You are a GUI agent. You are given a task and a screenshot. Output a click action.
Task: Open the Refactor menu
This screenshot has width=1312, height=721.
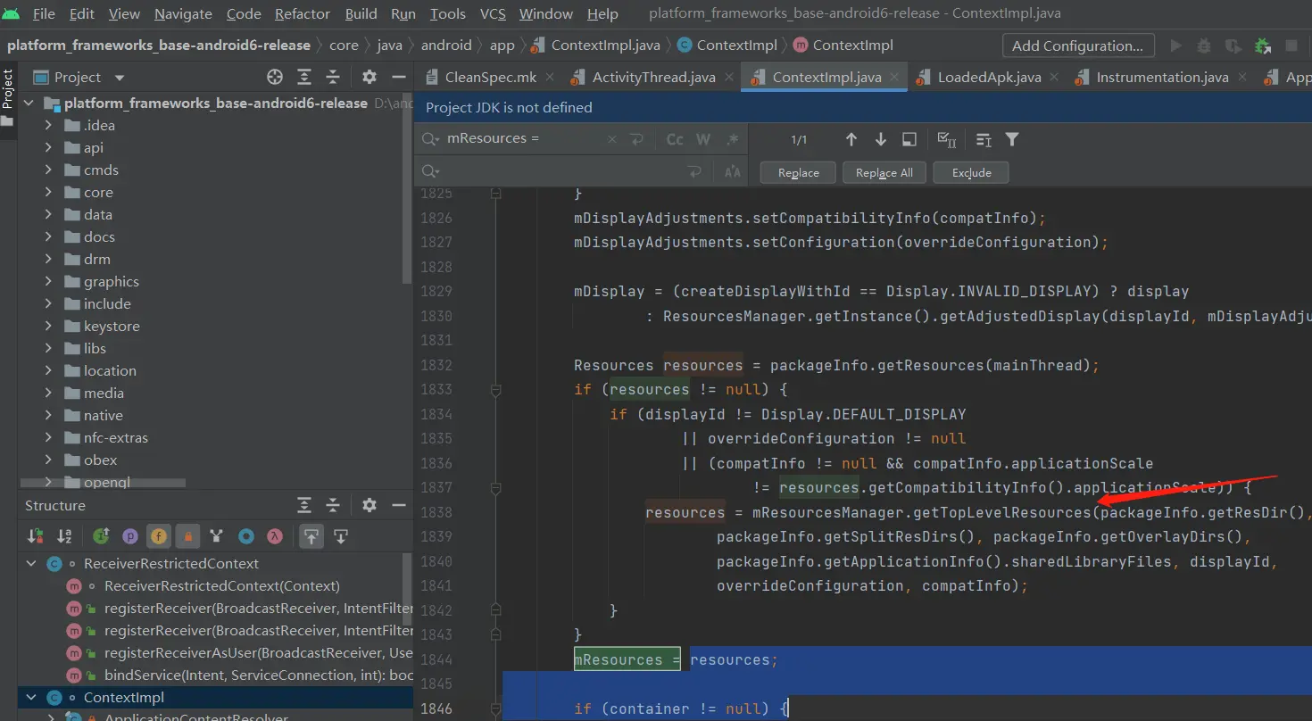(302, 13)
